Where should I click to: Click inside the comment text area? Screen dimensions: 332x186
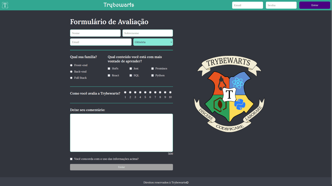point(121,133)
